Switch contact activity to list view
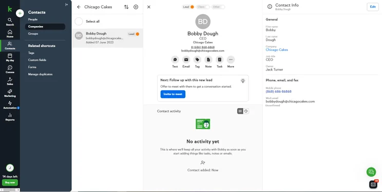 pyautogui.click(x=240, y=111)
